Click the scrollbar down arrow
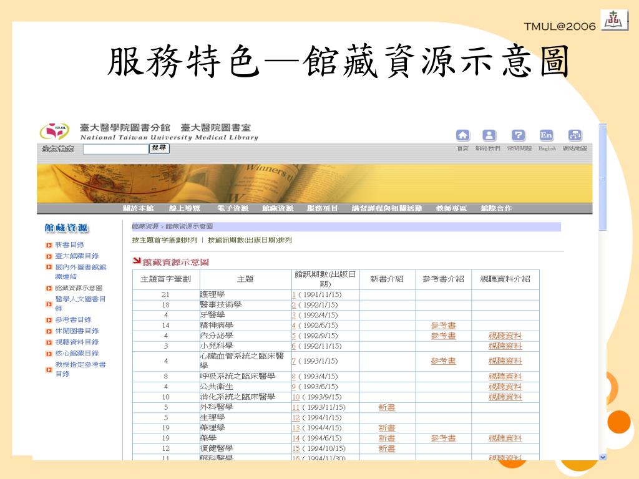The height and width of the screenshot is (479, 639). [x=603, y=457]
